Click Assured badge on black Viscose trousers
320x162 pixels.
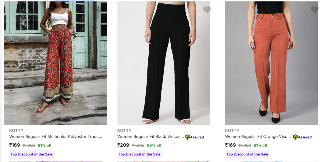[x=195, y=137]
